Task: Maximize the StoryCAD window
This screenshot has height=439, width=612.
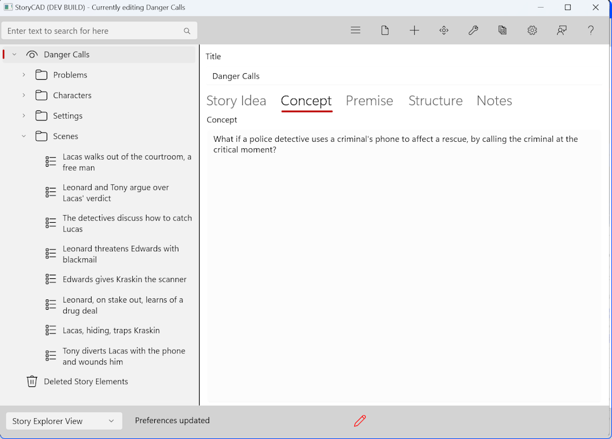Action: tap(568, 8)
